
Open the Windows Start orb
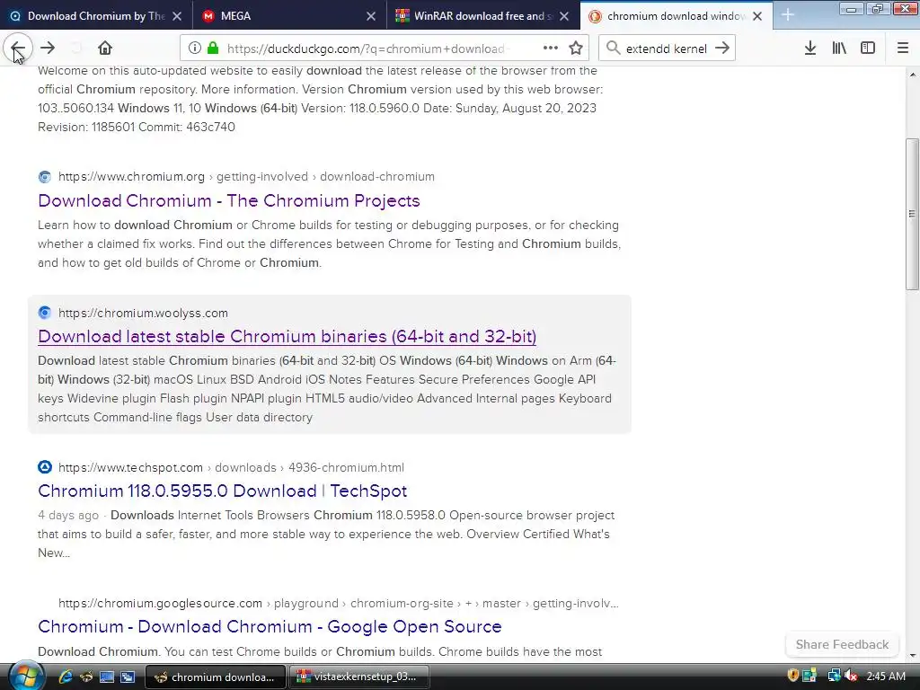pos(26,676)
